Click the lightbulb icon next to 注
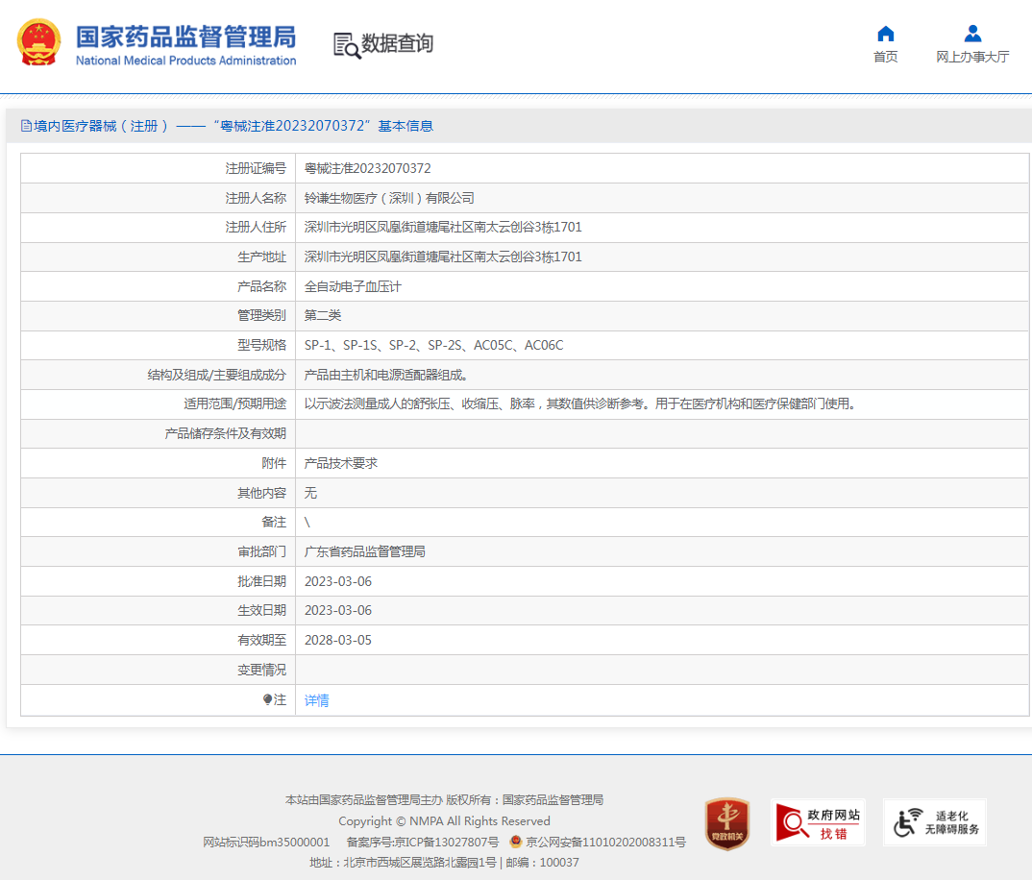Viewport: 1032px width, 880px height. click(267, 700)
